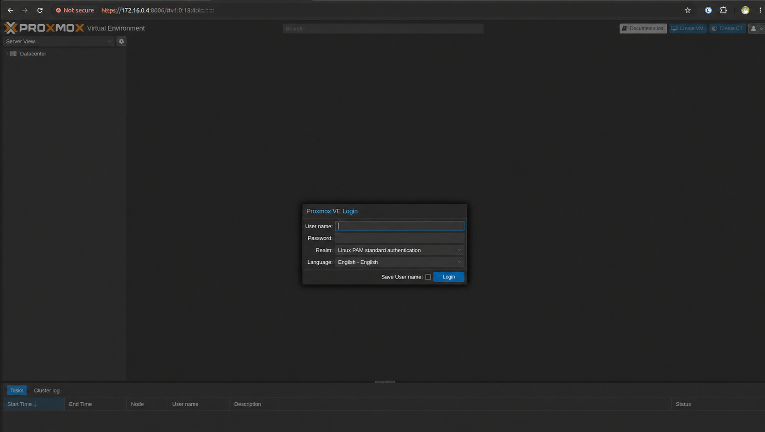765x432 pixels.
Task: Sort by End Time column
Action: click(95, 404)
